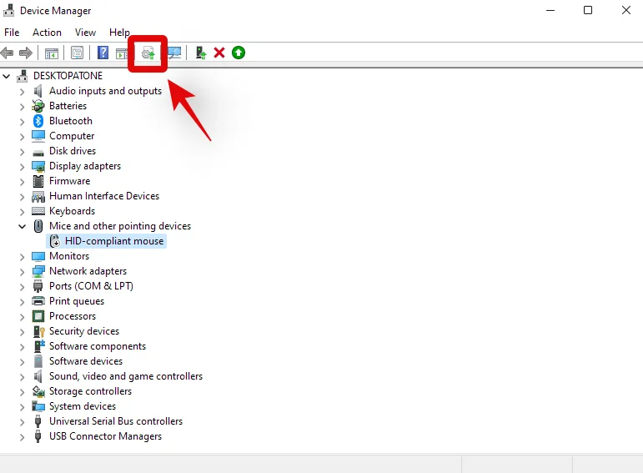Open the Help menu

pyautogui.click(x=119, y=33)
